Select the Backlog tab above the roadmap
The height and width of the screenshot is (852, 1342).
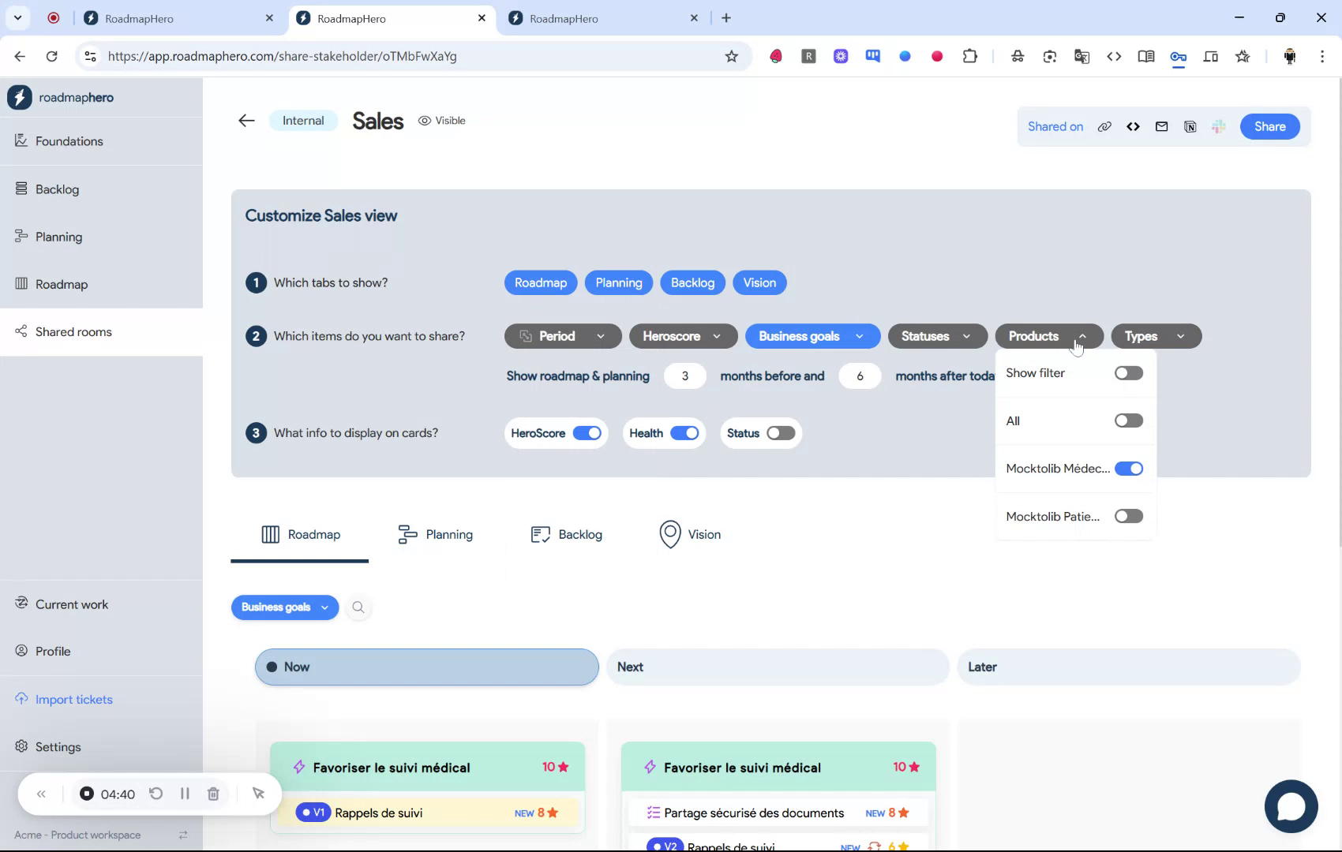[x=566, y=534]
